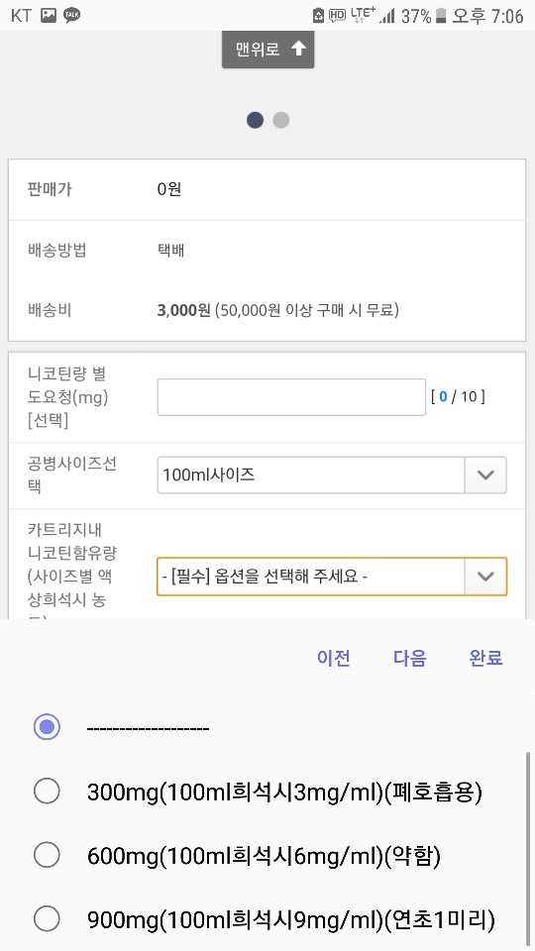535x951 pixels.
Task: Tap the 맨위로 up arrow icon
Action: (298, 49)
